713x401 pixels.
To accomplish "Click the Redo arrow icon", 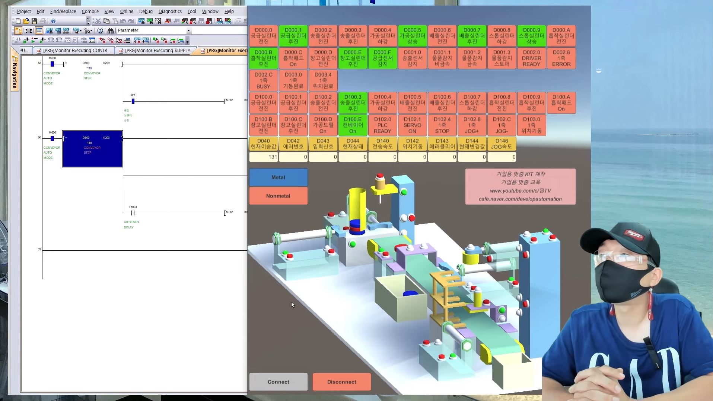I will 131,21.
